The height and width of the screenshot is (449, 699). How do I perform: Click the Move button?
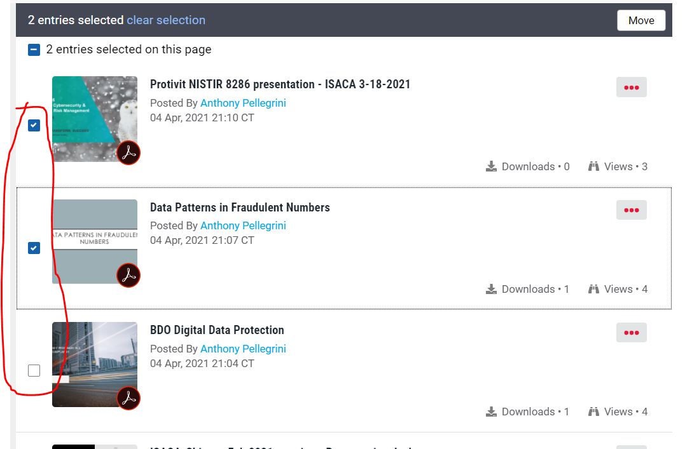[640, 20]
